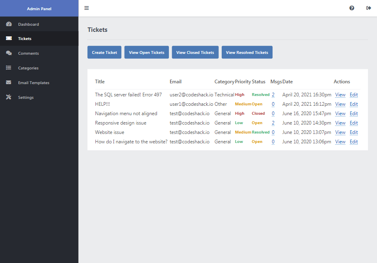
Task: Click the 'HELP!!!' ticket title
Action: pyautogui.click(x=102, y=104)
